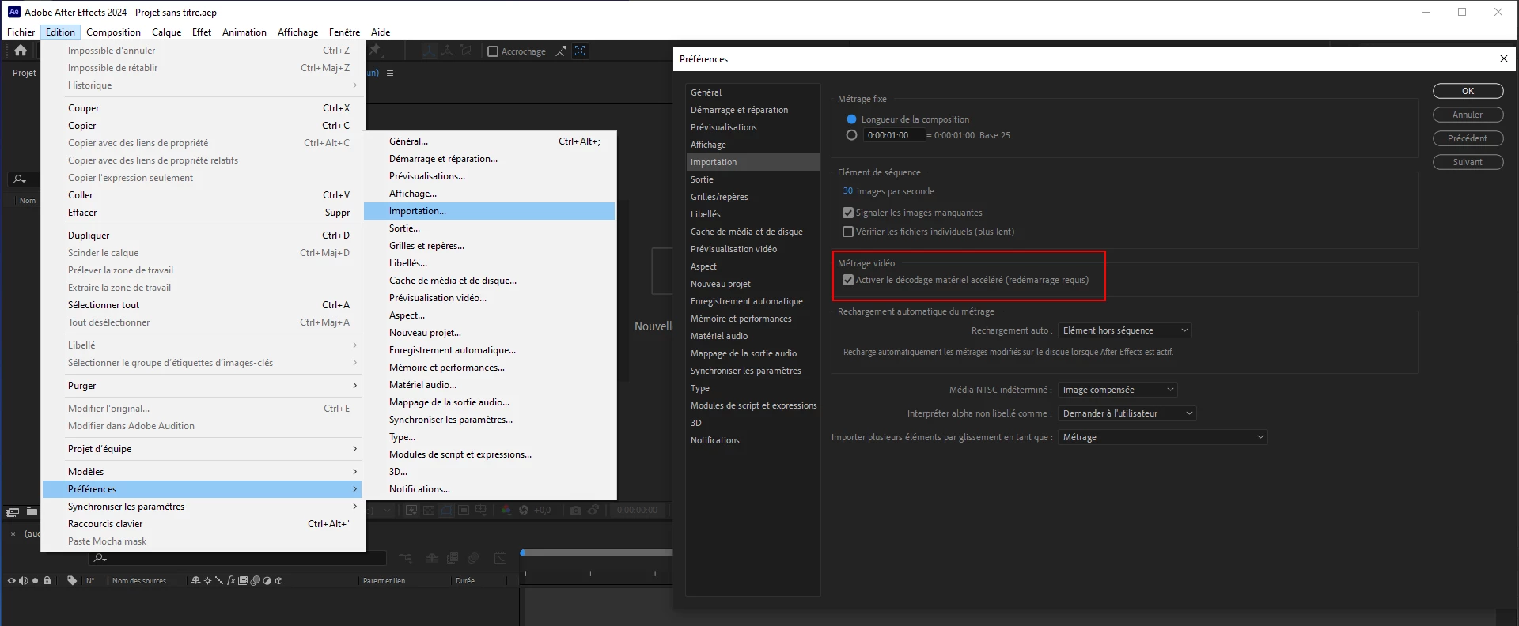Viewport: 1519px width, 626px height.
Task: Toggle mask and shape path visibility icon
Action: point(446,511)
